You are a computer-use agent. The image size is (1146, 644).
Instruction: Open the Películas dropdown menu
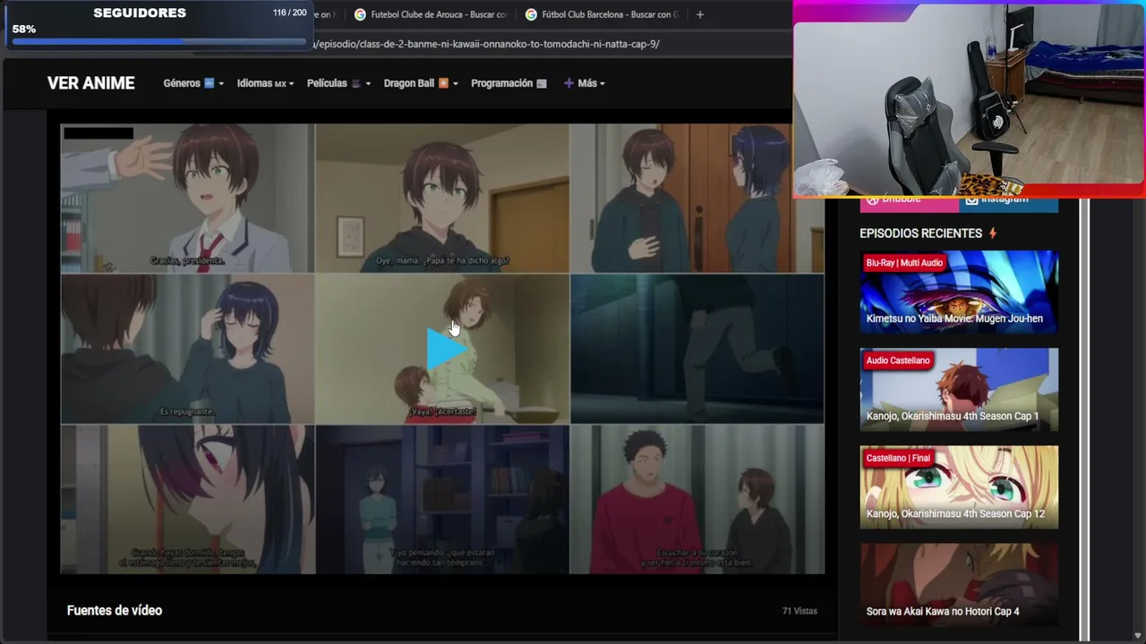pos(338,83)
